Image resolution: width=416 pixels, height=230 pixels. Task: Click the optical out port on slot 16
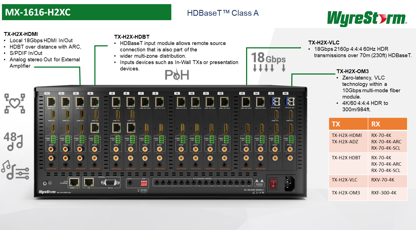(290, 101)
